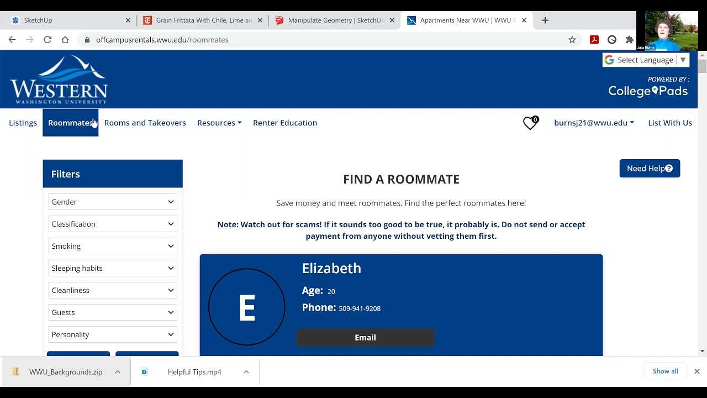Viewport: 707px width, 398px height.
Task: Email Elizabeth
Action: click(365, 338)
